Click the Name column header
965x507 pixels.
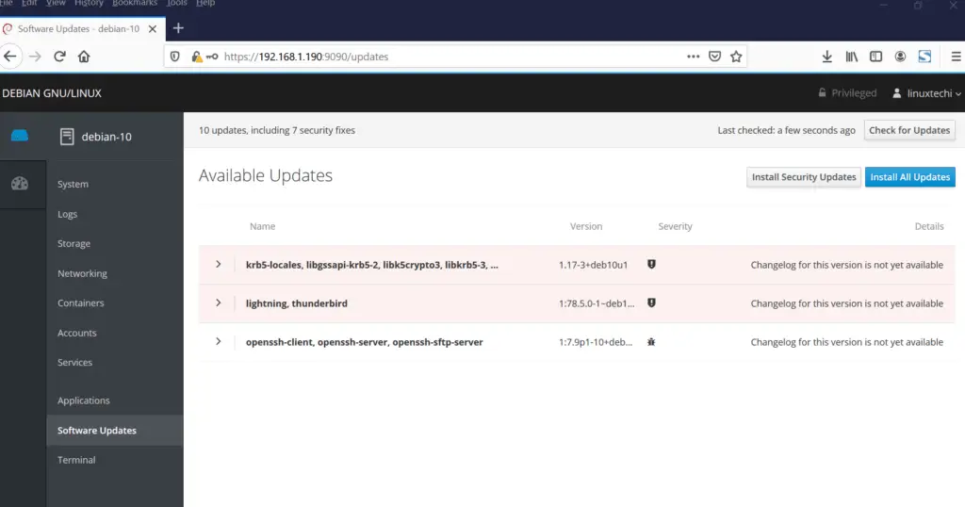pos(262,226)
